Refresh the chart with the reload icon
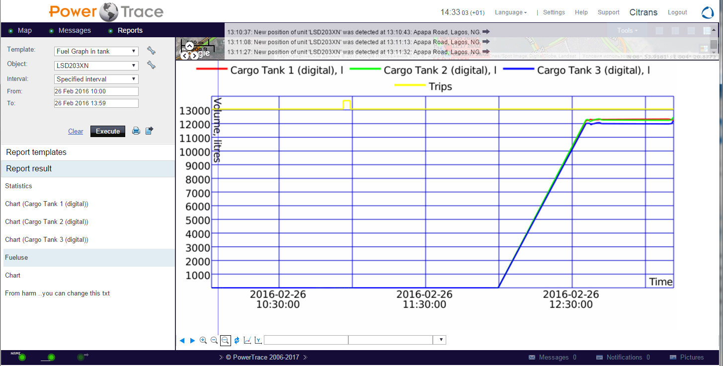Image resolution: width=723 pixels, height=366 pixels. (x=237, y=340)
